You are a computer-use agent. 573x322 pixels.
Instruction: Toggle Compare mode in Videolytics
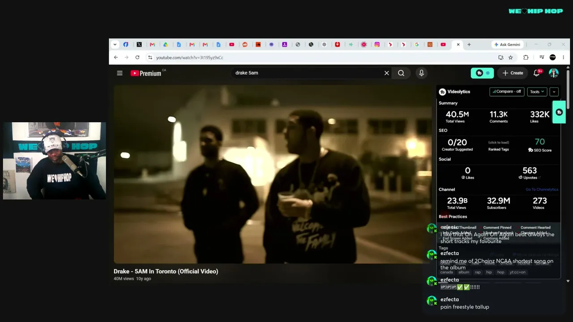507,92
